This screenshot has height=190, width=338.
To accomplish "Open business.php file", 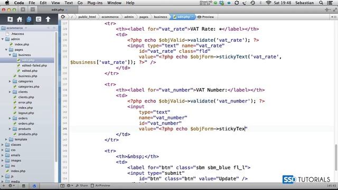I will coord(27,76).
